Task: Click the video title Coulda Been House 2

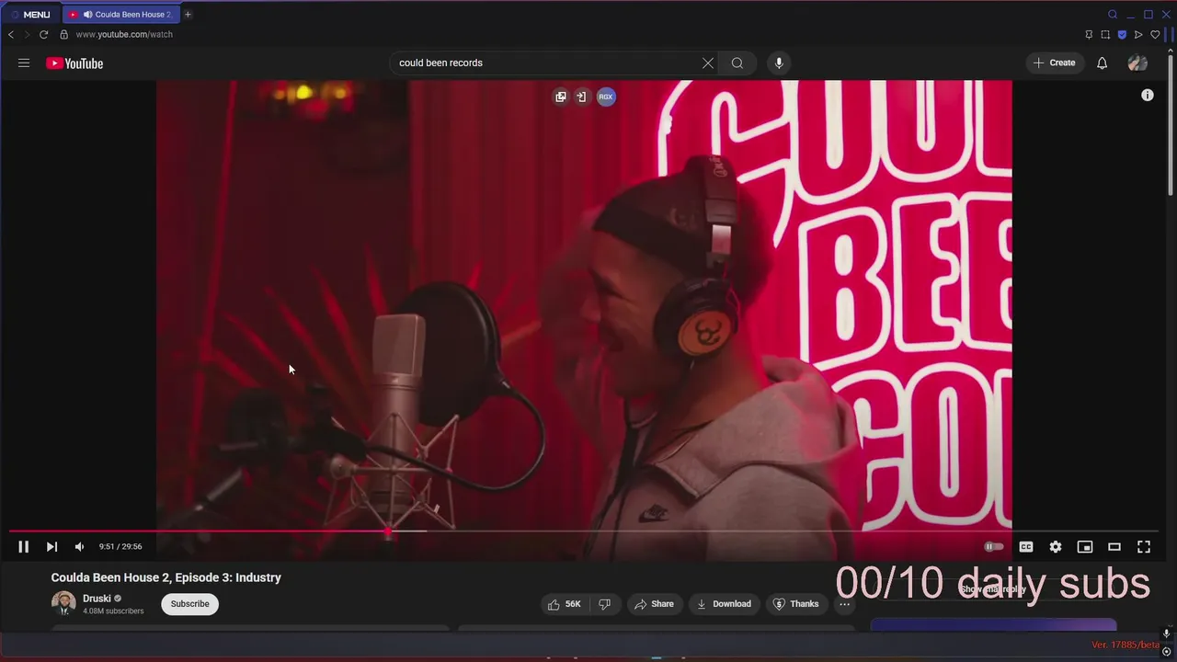Action: (x=166, y=577)
